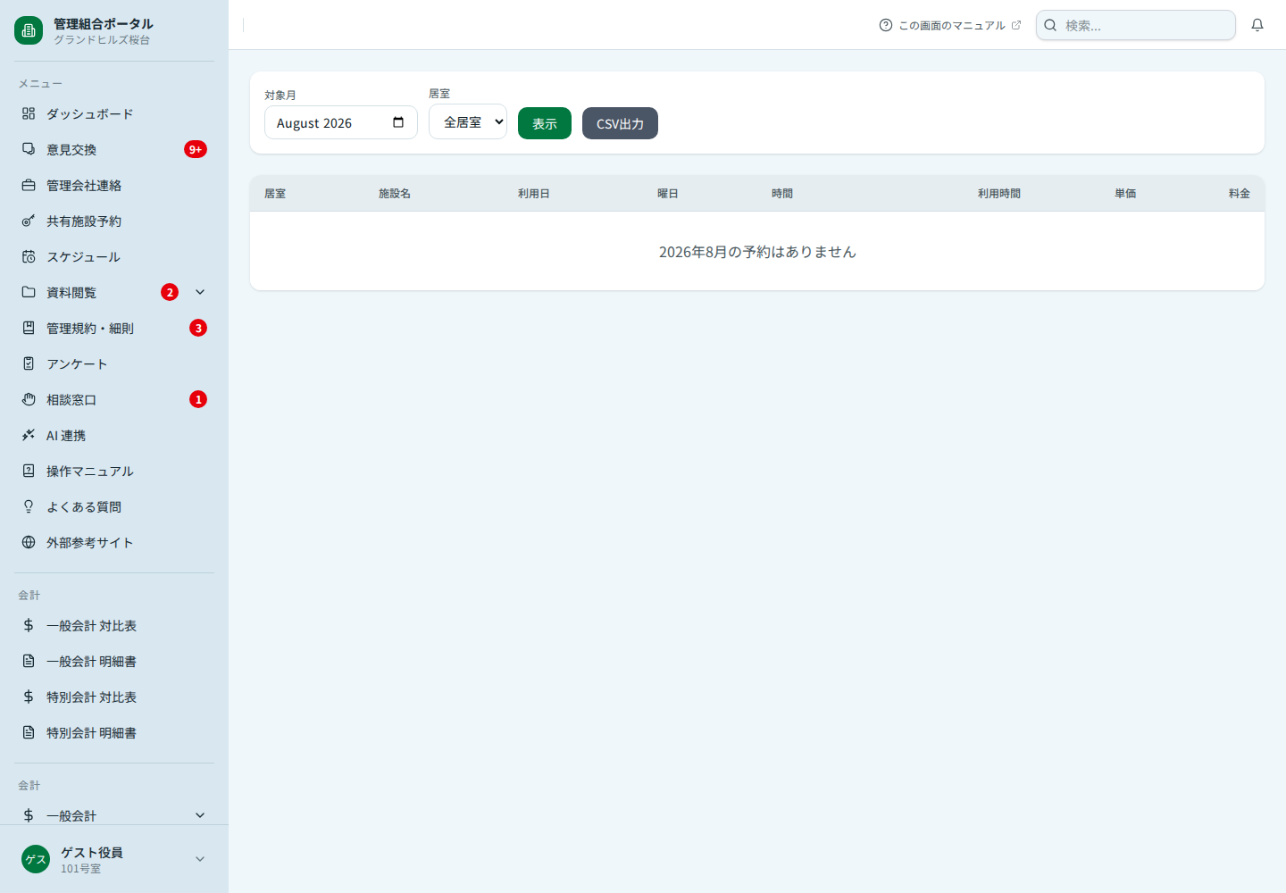Open 管理会社連絡 in the sidebar
Viewport: 1286px width, 893px height.
click(114, 185)
